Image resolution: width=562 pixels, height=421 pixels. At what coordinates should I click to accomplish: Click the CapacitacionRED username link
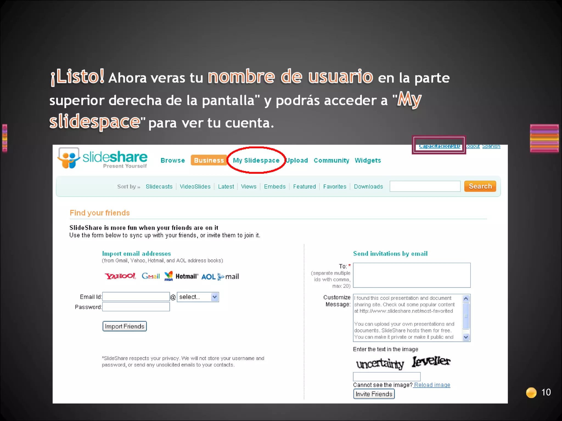point(439,146)
